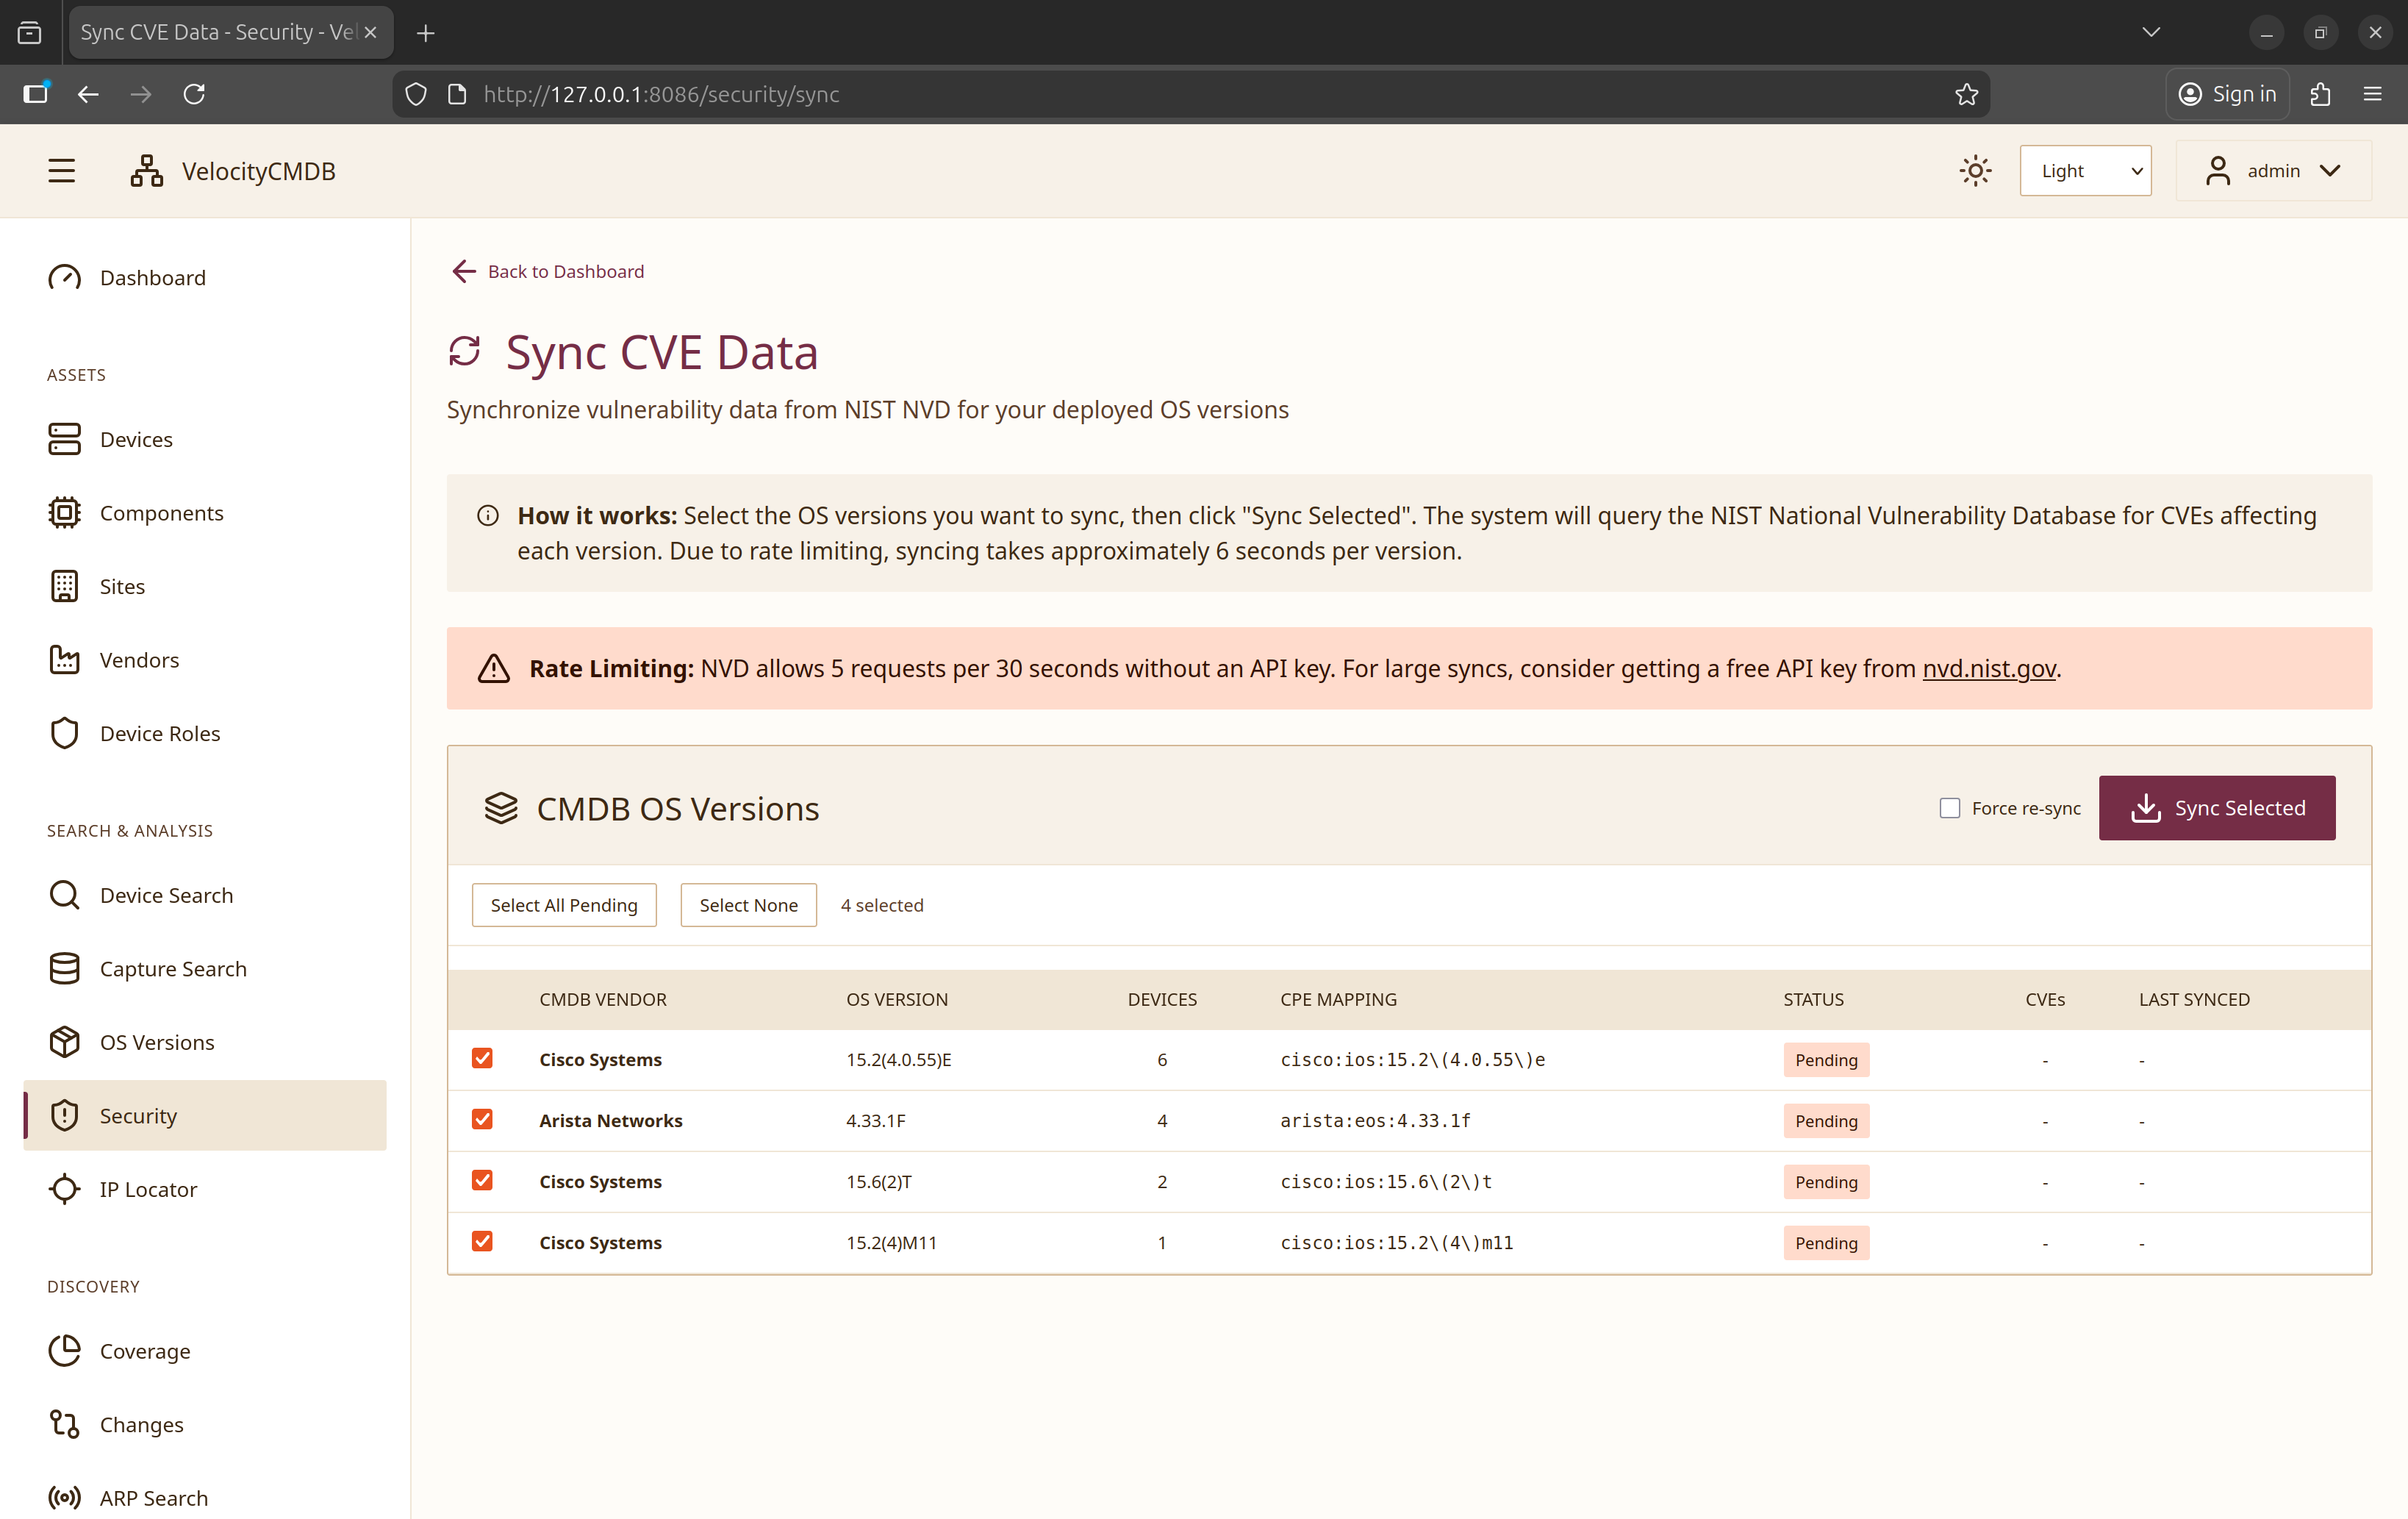2408x1519 pixels.
Task: Click the sync icon beside Sync CVE Data
Action: [x=465, y=352]
